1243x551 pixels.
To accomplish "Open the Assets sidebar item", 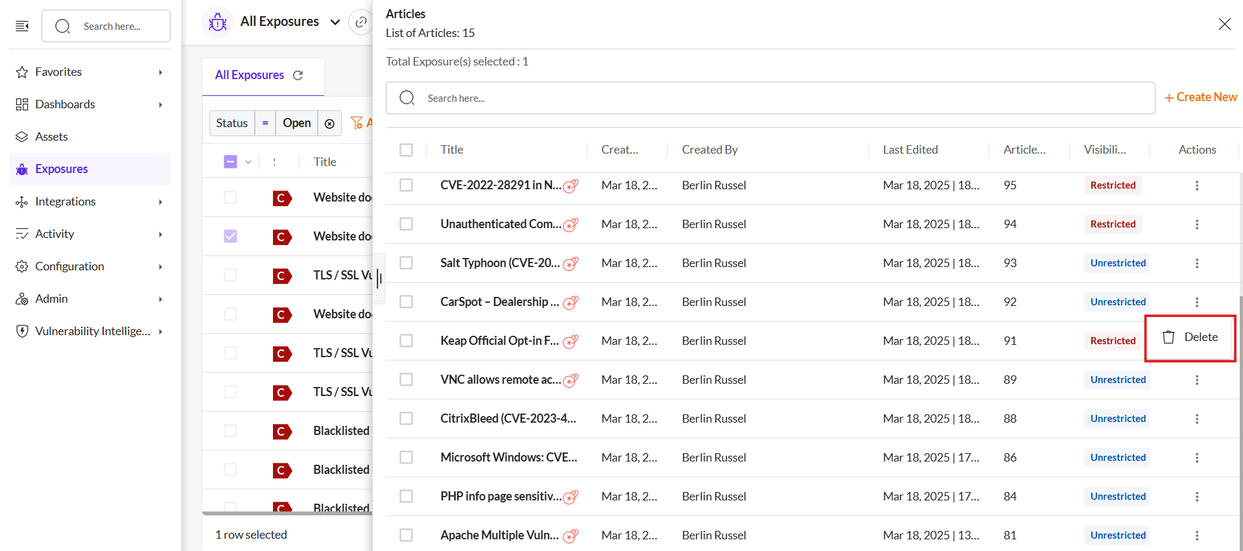I will click(89, 137).
